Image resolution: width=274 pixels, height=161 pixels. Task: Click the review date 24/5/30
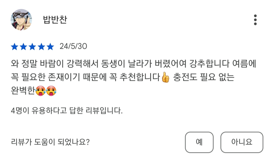73,46
